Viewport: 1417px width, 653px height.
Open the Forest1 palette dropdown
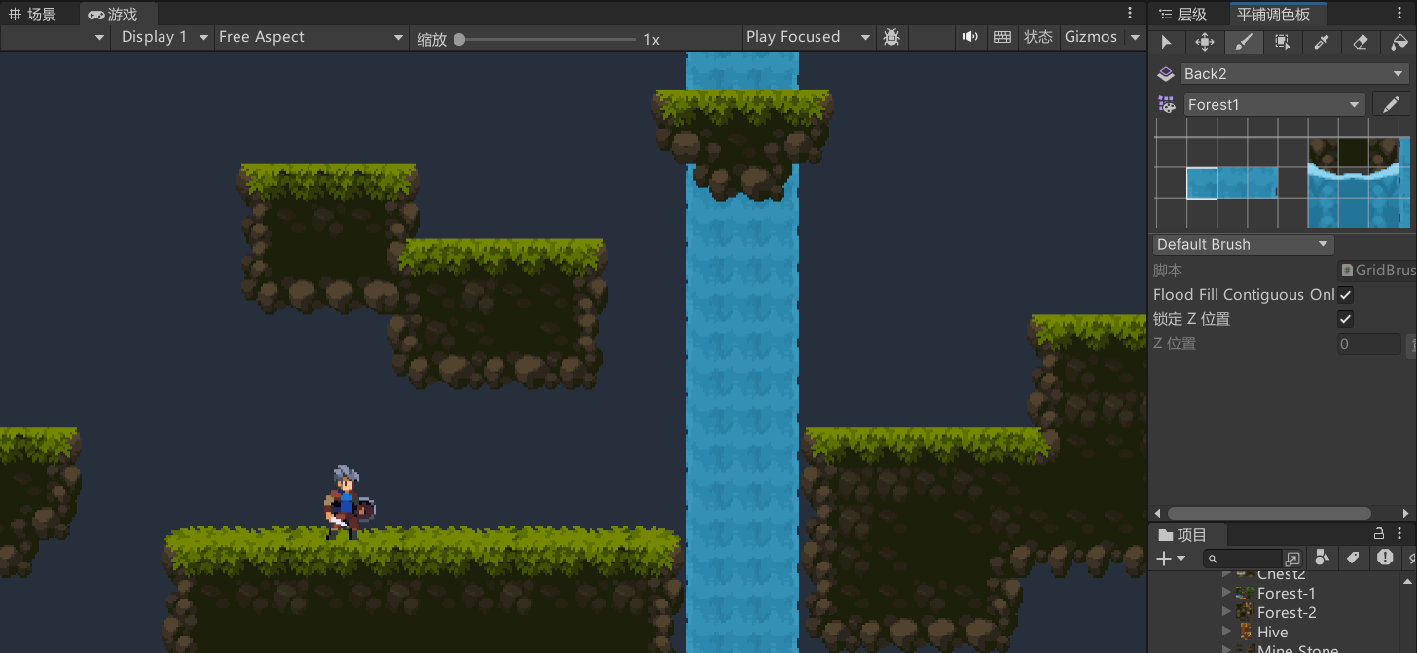tap(1274, 105)
